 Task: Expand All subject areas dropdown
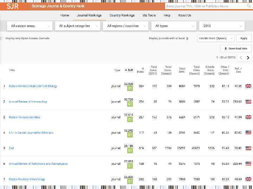pyautogui.click(x=30, y=26)
